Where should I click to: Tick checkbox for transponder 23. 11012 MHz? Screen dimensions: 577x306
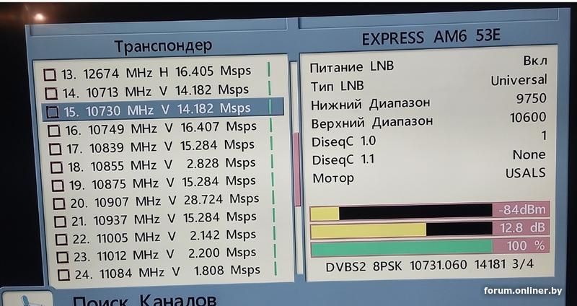[63, 257]
